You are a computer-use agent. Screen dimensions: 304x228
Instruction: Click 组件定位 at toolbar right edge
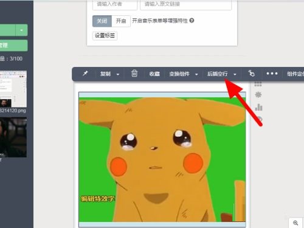click(x=295, y=74)
